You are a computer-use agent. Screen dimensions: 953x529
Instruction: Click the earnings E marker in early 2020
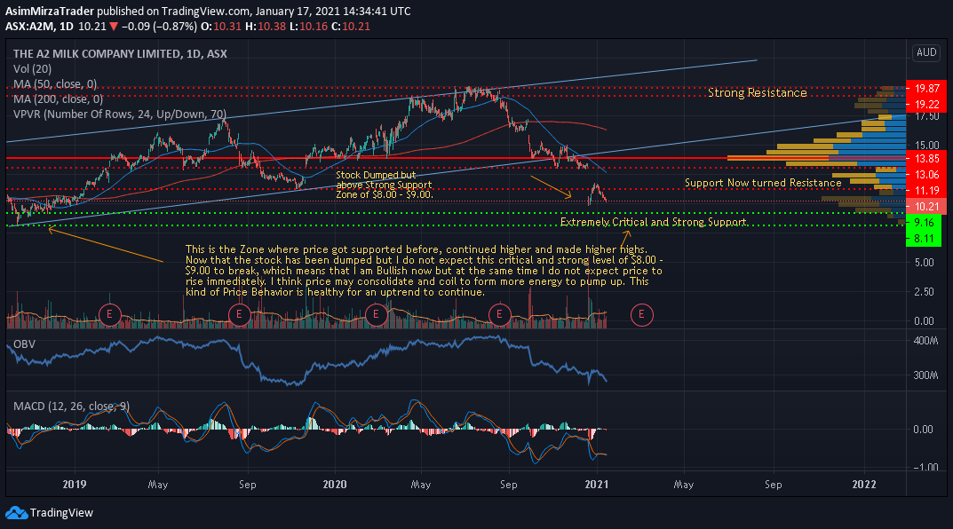point(377,314)
